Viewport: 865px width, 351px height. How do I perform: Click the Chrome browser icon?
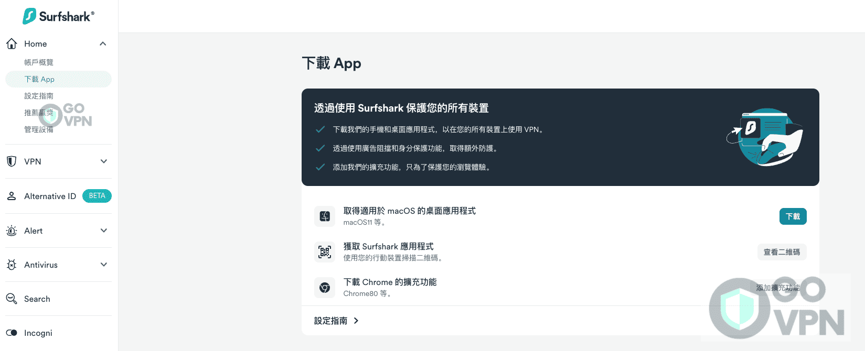(x=325, y=288)
